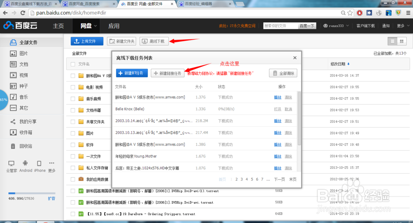The height and width of the screenshot is (223, 413).
Task: Click 末页 last page link
Action: pos(293,179)
